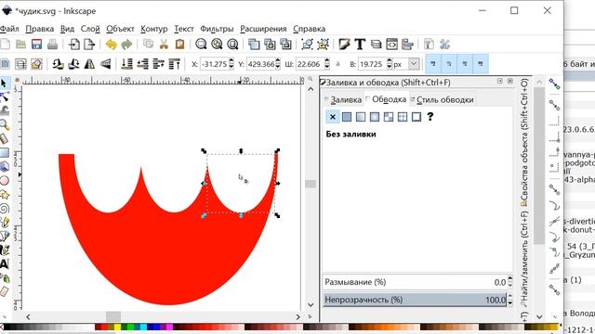Flip the selected object vertically

tap(105, 64)
